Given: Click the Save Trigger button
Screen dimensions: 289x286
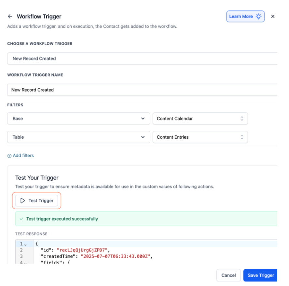Looking at the screenshot, I should point(260,275).
